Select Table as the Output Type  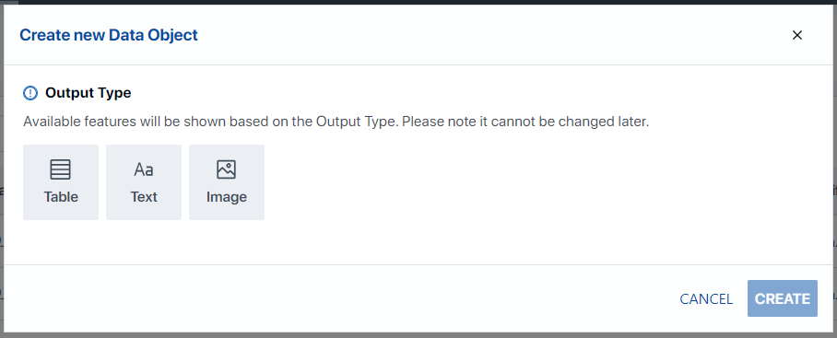(61, 181)
